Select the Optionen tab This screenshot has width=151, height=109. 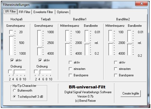(x=63, y=12)
